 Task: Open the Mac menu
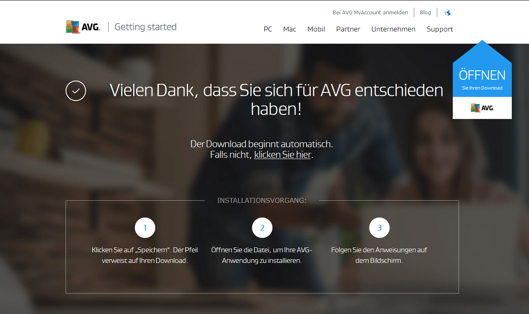tap(290, 29)
